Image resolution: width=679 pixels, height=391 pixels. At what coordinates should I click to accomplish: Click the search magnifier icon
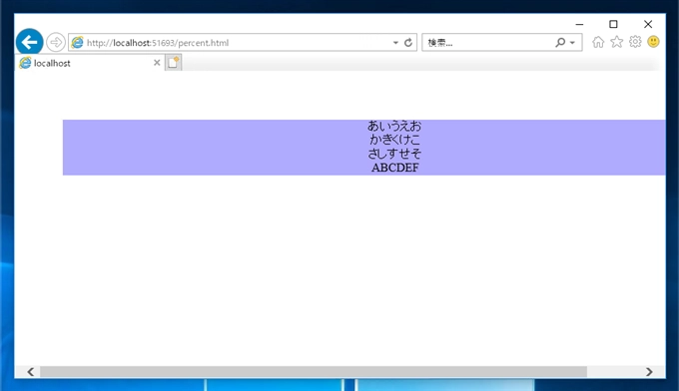(x=560, y=42)
